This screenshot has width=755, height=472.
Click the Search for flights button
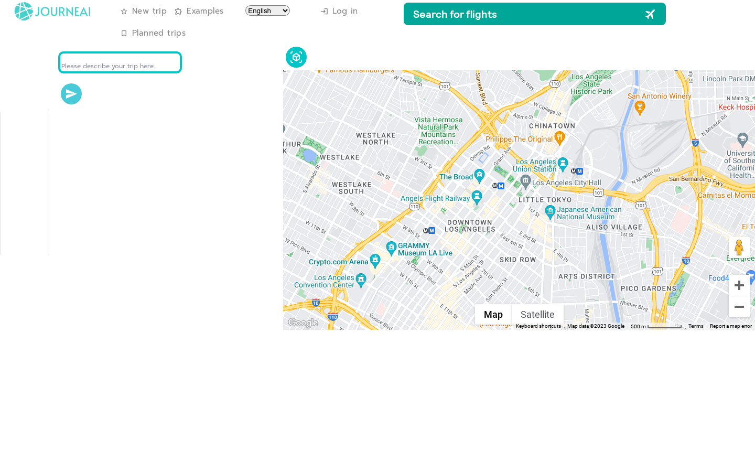[535, 14]
